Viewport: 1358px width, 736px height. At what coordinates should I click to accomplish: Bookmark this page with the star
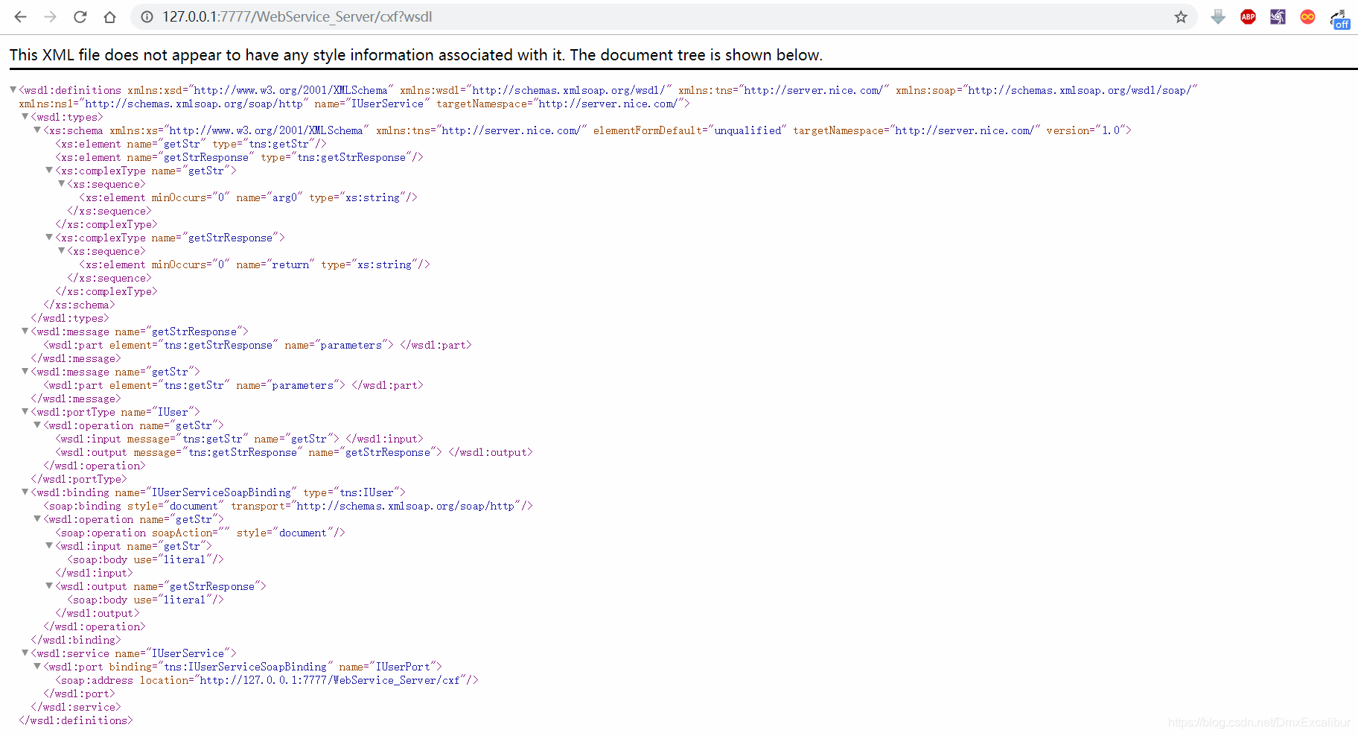[x=1181, y=16]
